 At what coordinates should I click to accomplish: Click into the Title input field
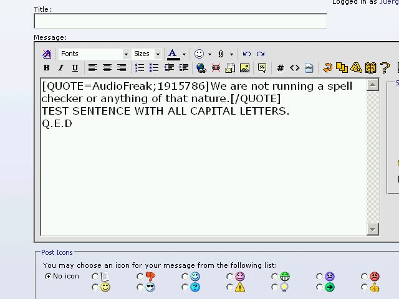(x=180, y=21)
